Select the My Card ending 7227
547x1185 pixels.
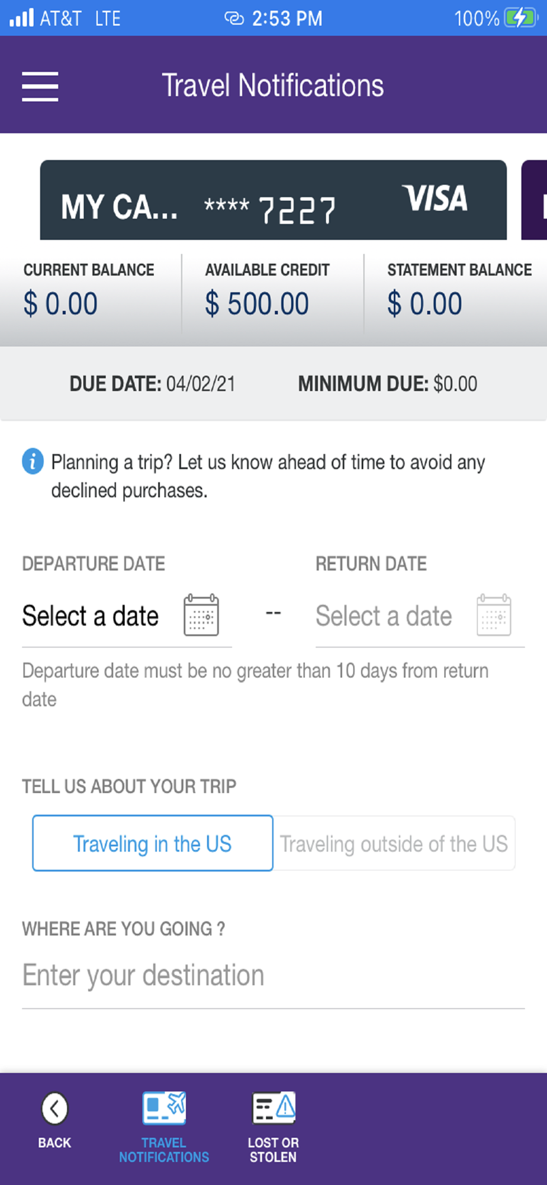pos(273,200)
